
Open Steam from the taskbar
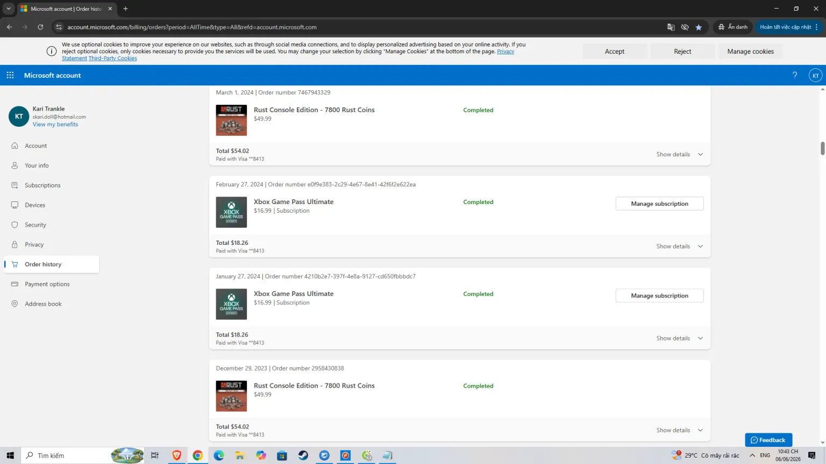coord(303,455)
